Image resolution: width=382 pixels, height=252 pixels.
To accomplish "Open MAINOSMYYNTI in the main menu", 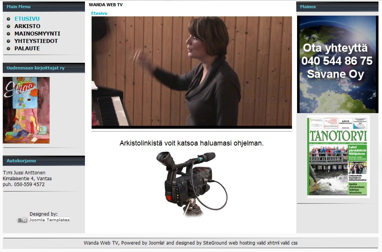I will click(37, 34).
